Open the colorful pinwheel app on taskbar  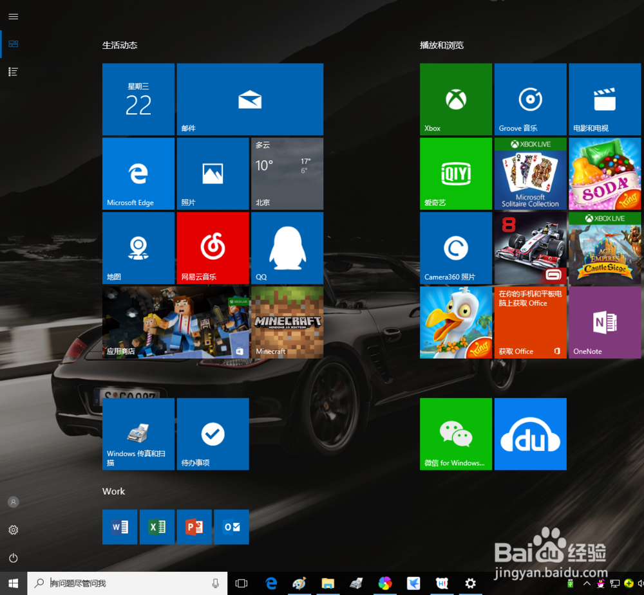click(385, 583)
